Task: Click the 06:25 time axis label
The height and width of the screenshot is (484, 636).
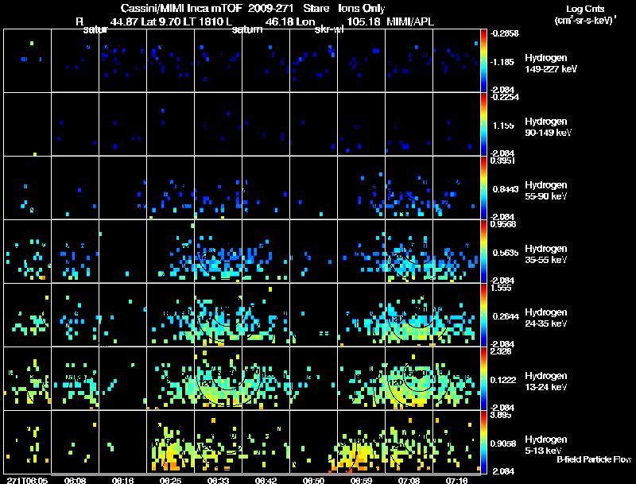Action: point(170,480)
